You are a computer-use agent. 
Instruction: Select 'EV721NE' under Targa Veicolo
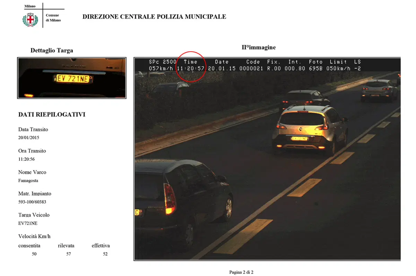[x=28, y=223]
